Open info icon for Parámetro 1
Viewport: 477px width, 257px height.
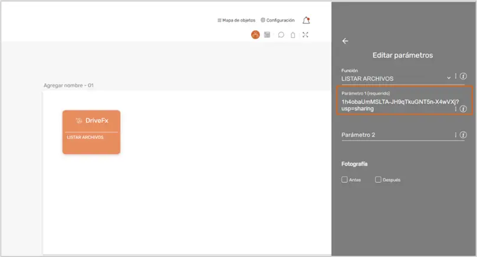463,109
